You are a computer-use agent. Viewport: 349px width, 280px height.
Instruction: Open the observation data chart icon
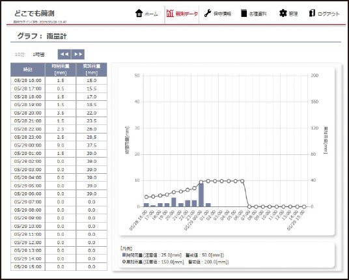(x=170, y=14)
